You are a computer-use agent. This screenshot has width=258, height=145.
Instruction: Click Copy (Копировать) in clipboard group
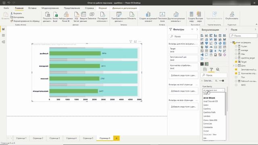[17, 17]
